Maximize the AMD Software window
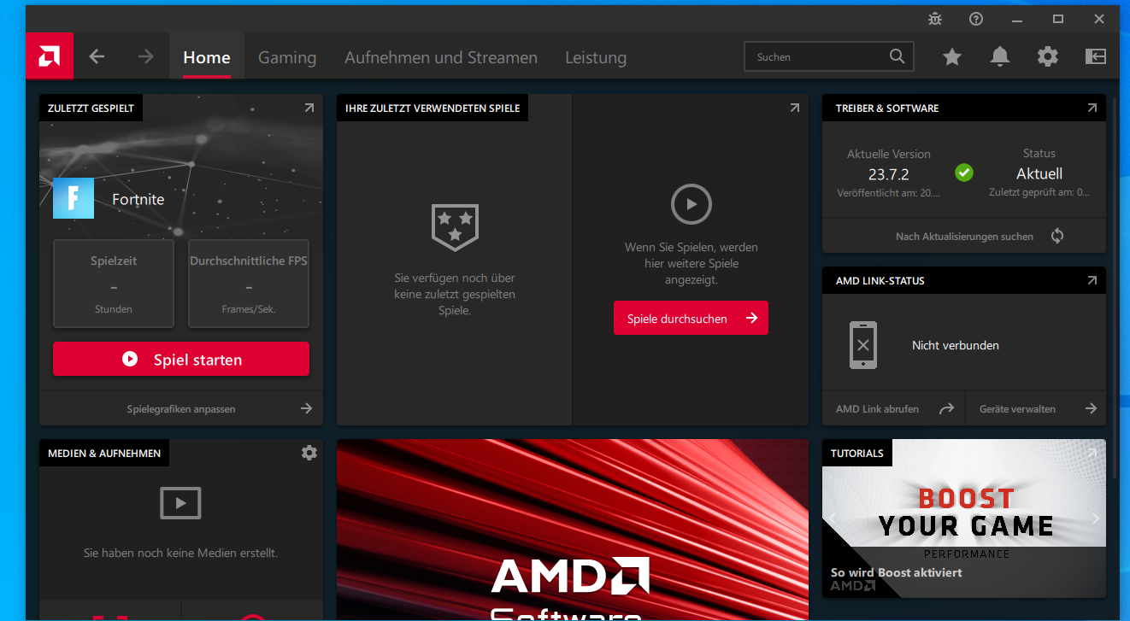The height and width of the screenshot is (621, 1130). coord(1058,19)
